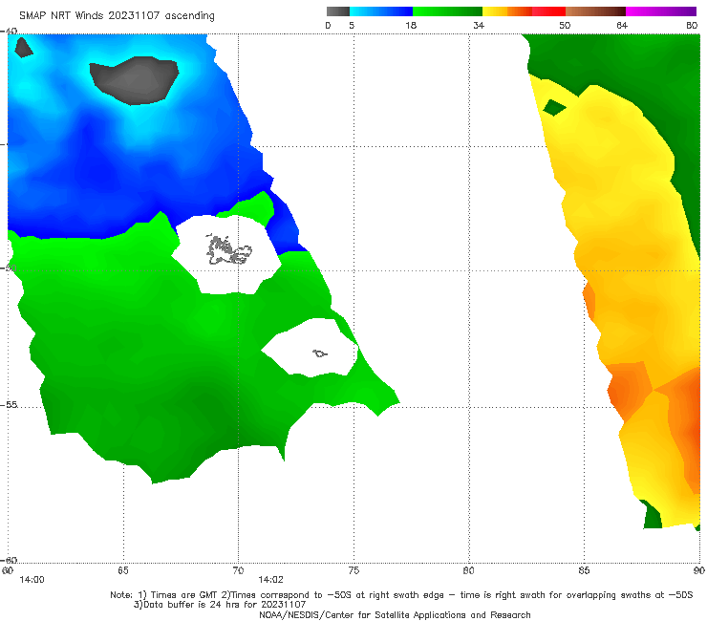707x621 pixels.
Task: Click the latitude axis label "-55"
Action: click(x=9, y=405)
